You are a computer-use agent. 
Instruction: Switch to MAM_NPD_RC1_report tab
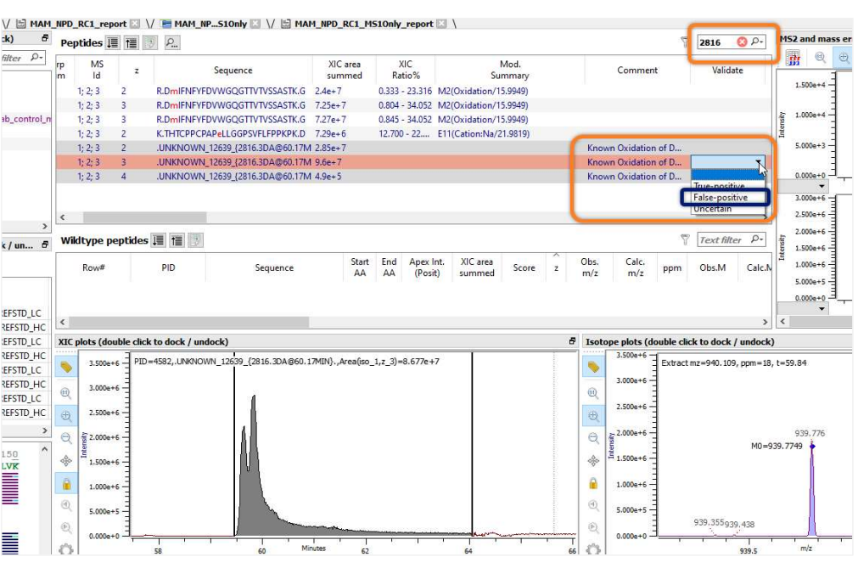(x=78, y=24)
